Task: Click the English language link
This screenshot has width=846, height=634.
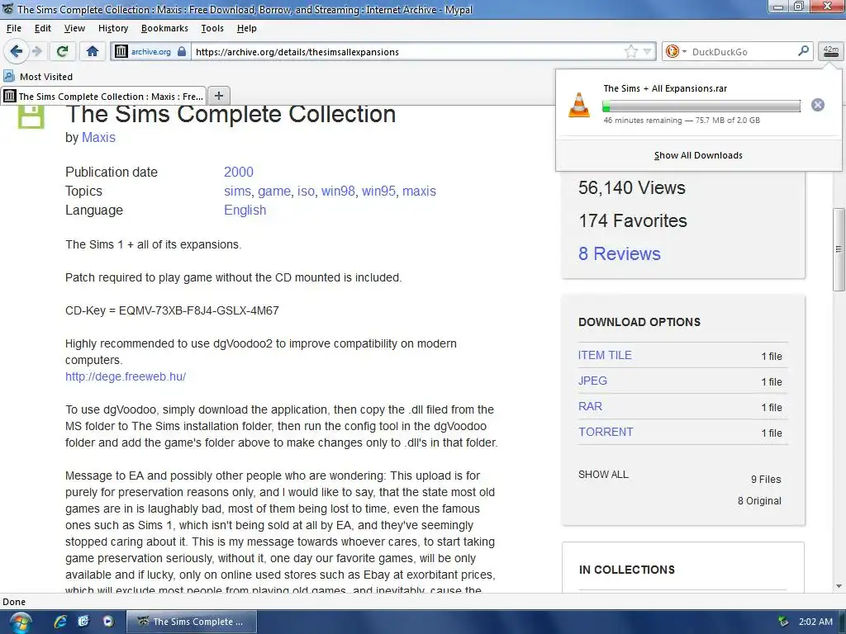Action: [x=245, y=211]
